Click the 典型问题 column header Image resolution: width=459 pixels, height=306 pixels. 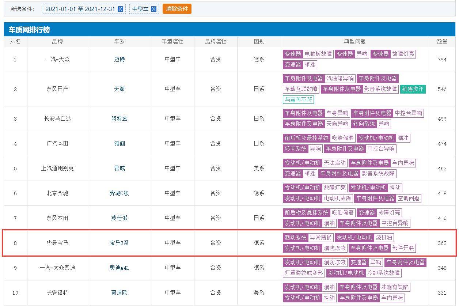(x=354, y=42)
